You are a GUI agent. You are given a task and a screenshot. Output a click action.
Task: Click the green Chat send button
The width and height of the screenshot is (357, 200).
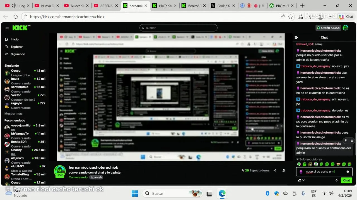(346, 180)
